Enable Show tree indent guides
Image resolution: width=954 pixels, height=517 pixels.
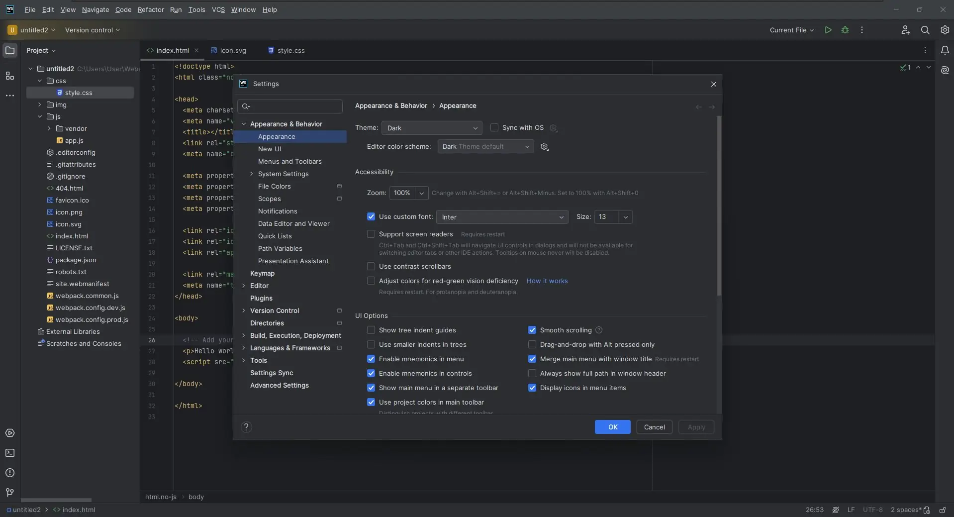click(x=371, y=330)
